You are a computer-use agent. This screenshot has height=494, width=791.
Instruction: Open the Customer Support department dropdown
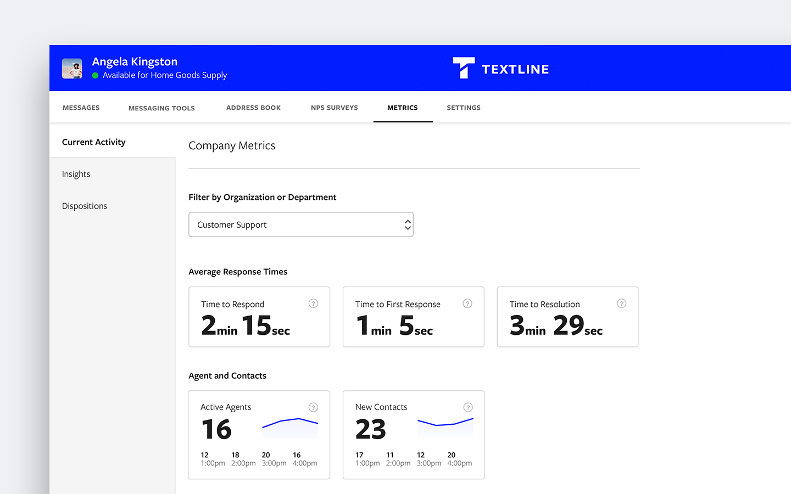(301, 224)
